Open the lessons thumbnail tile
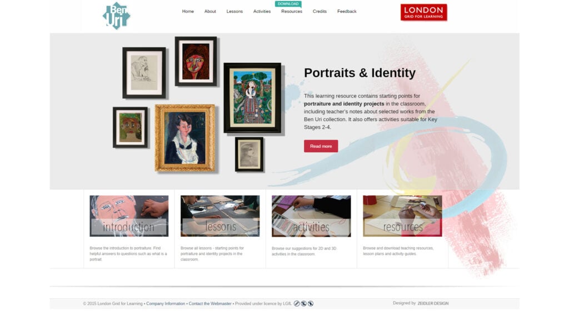569x320 pixels. 220,216
